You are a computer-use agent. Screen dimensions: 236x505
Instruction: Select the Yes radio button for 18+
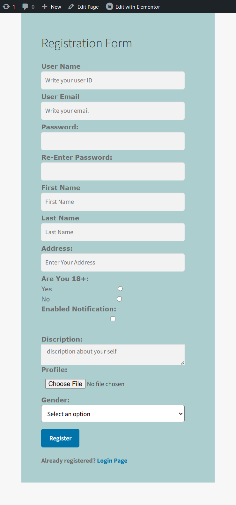coord(120,289)
